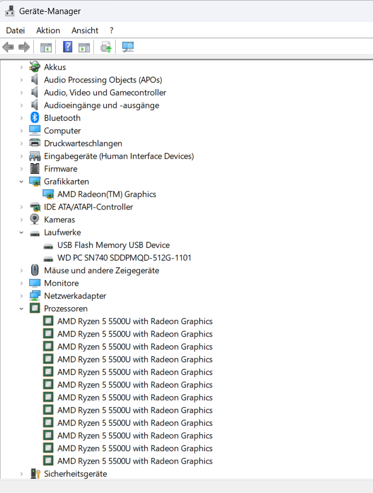Screen dimensions: 373x493
Task: Select the Laufwerke label
Action: [x=62, y=232]
